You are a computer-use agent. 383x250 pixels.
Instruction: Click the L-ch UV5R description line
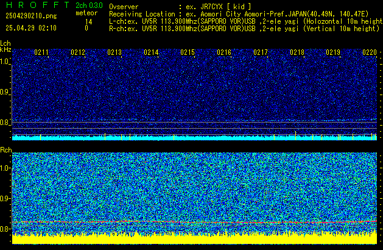pyautogui.click(x=246, y=21)
